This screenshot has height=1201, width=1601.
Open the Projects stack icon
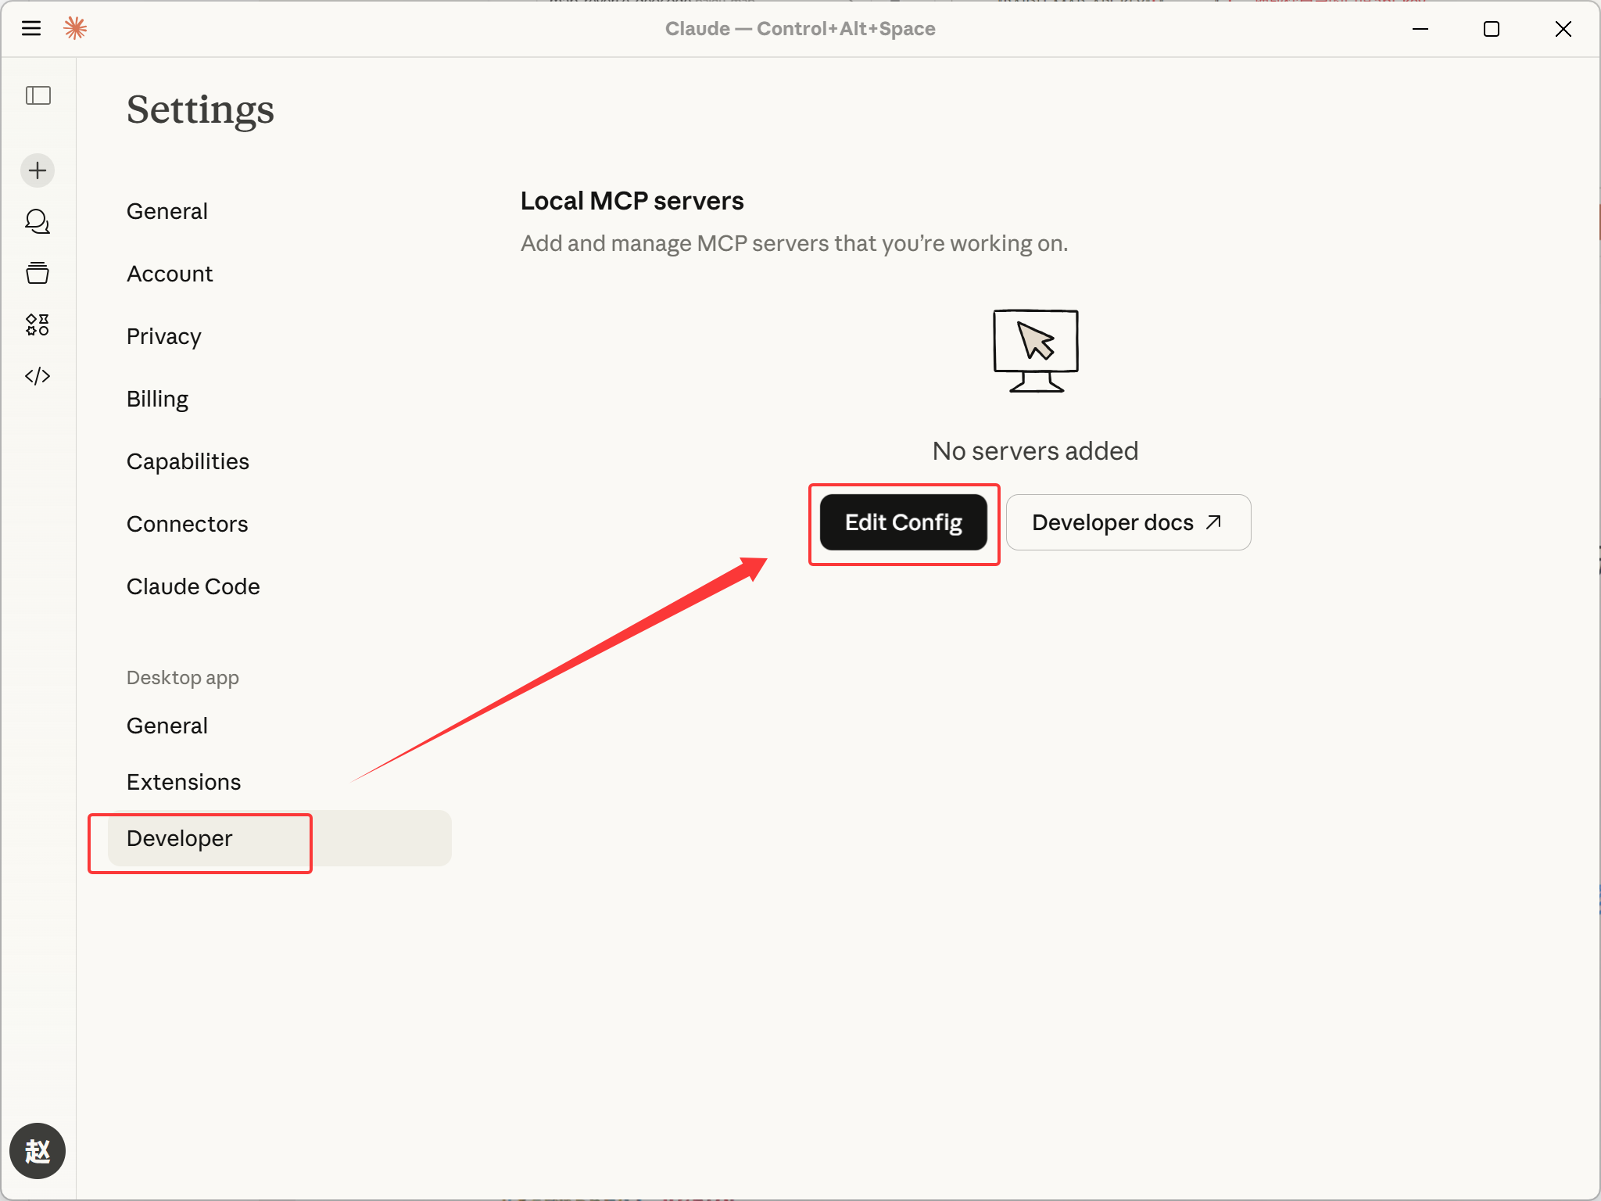[x=38, y=273]
